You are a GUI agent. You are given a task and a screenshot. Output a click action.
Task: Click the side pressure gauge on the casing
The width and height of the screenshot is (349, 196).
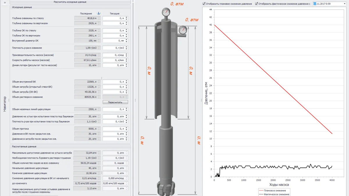pyautogui.click(x=183, y=30)
